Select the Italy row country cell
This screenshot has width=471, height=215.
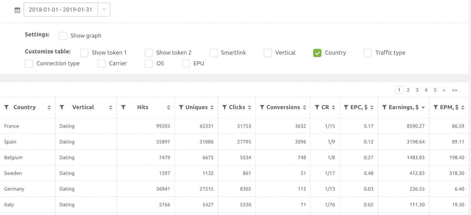[x=28, y=205]
